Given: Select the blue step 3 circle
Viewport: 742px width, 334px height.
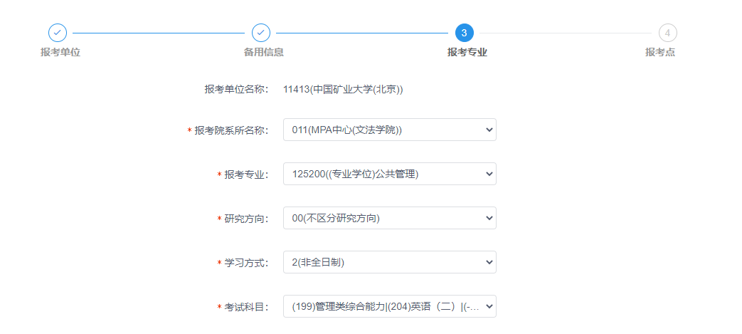Looking at the screenshot, I should coord(464,33).
